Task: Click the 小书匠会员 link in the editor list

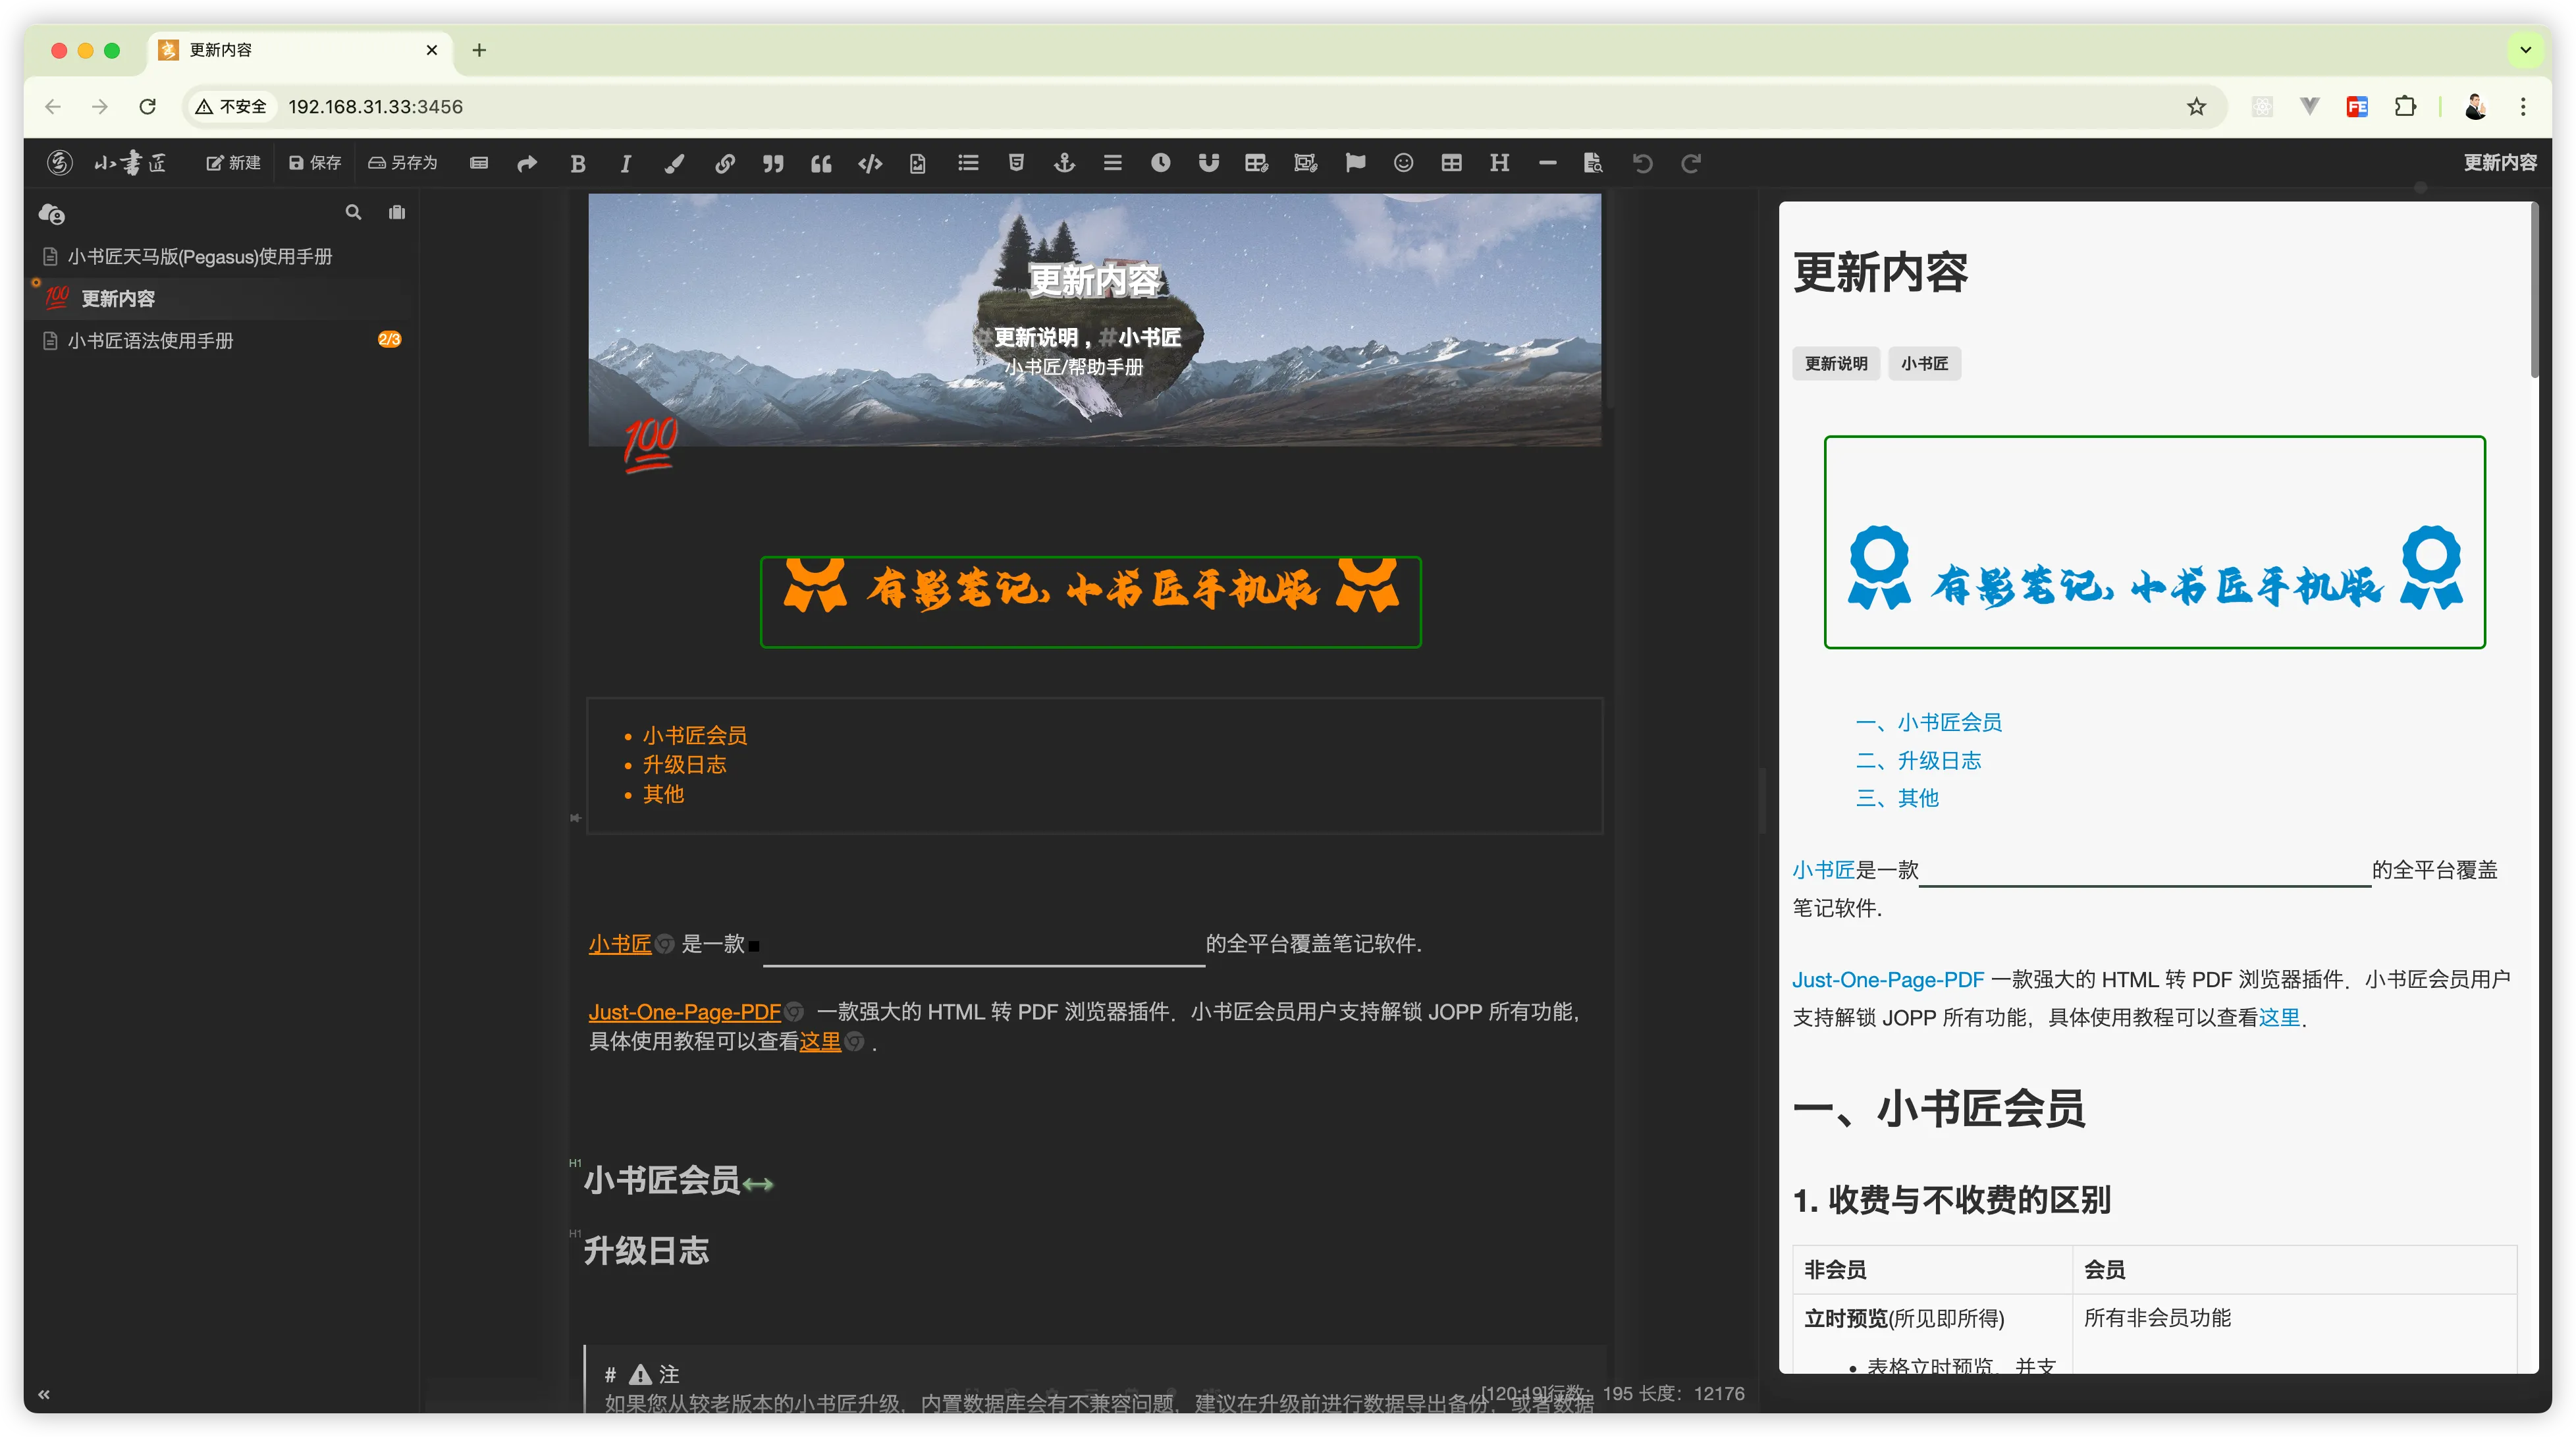Action: (x=695, y=736)
